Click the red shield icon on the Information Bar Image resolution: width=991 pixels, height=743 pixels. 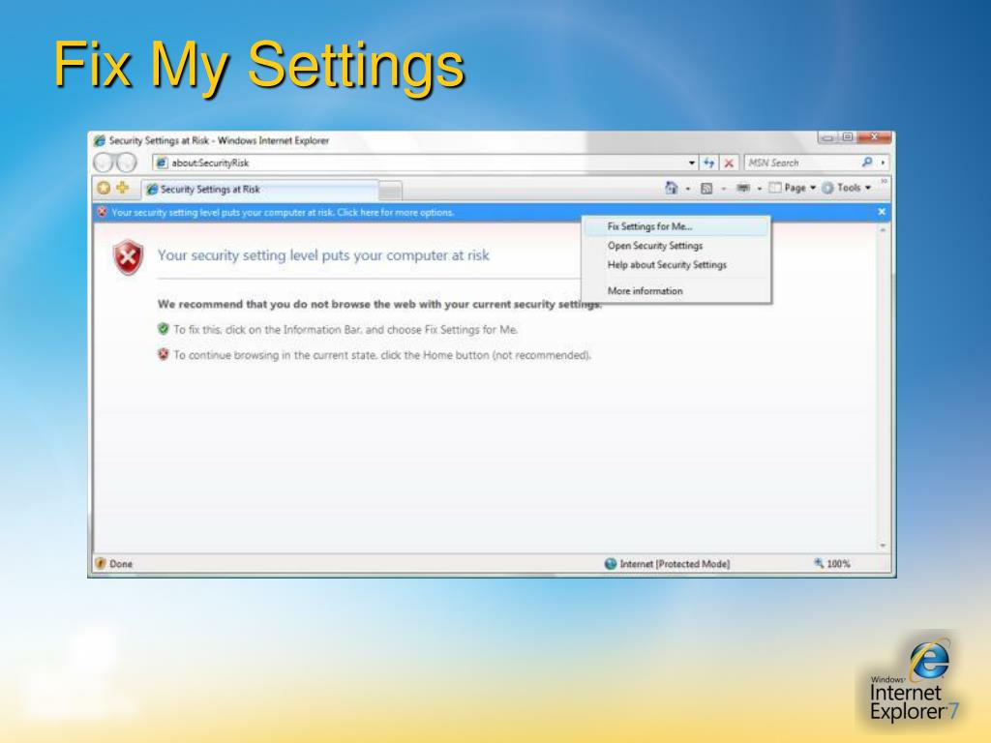[x=102, y=212]
